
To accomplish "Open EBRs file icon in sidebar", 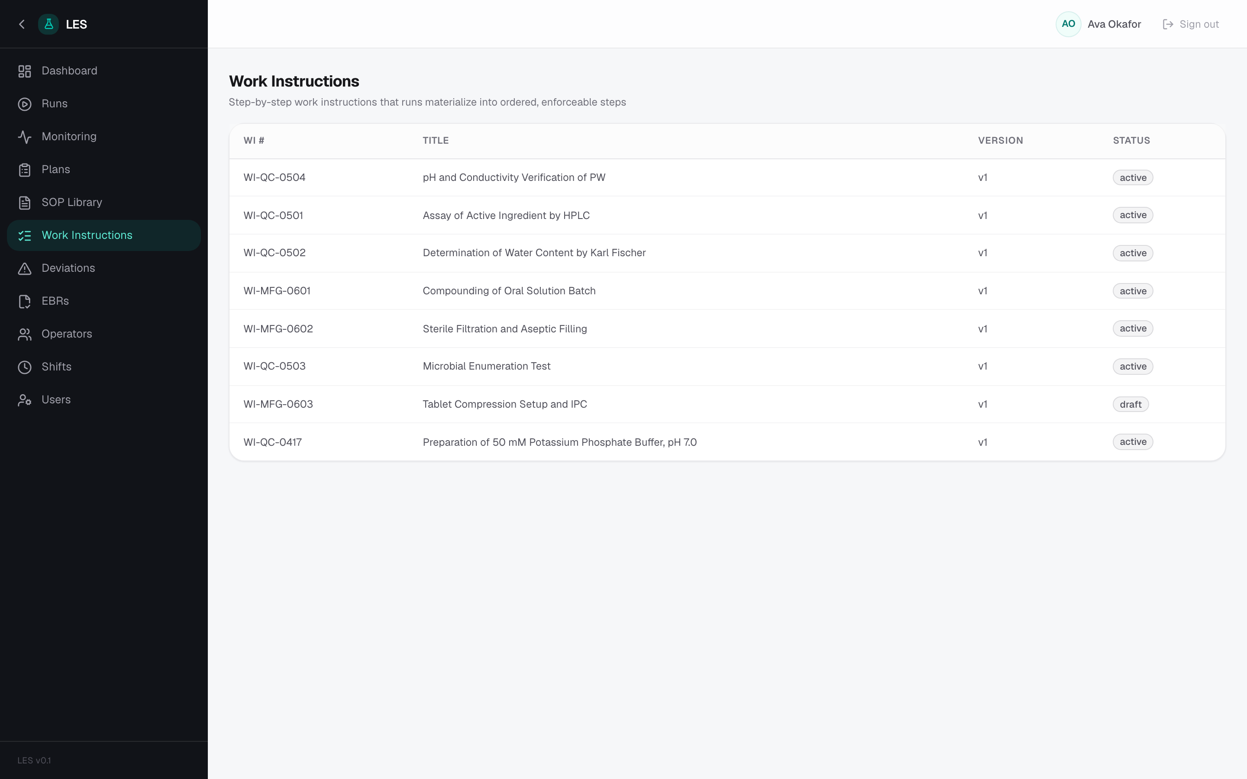I will click(24, 301).
